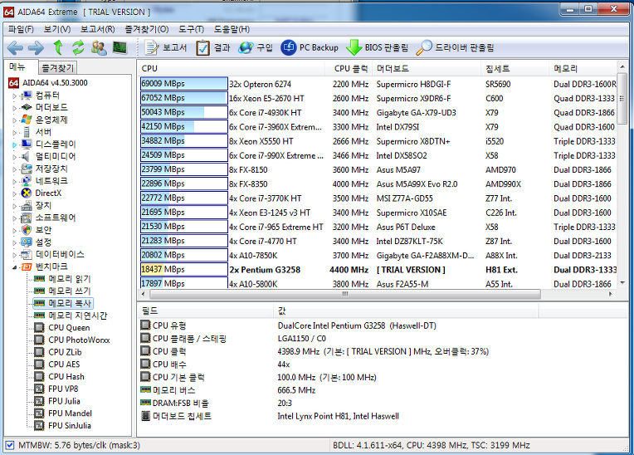Select the 18437 MBps highlighted result bar
Image resolution: width=634 pixels, height=455 pixels.
click(x=184, y=269)
